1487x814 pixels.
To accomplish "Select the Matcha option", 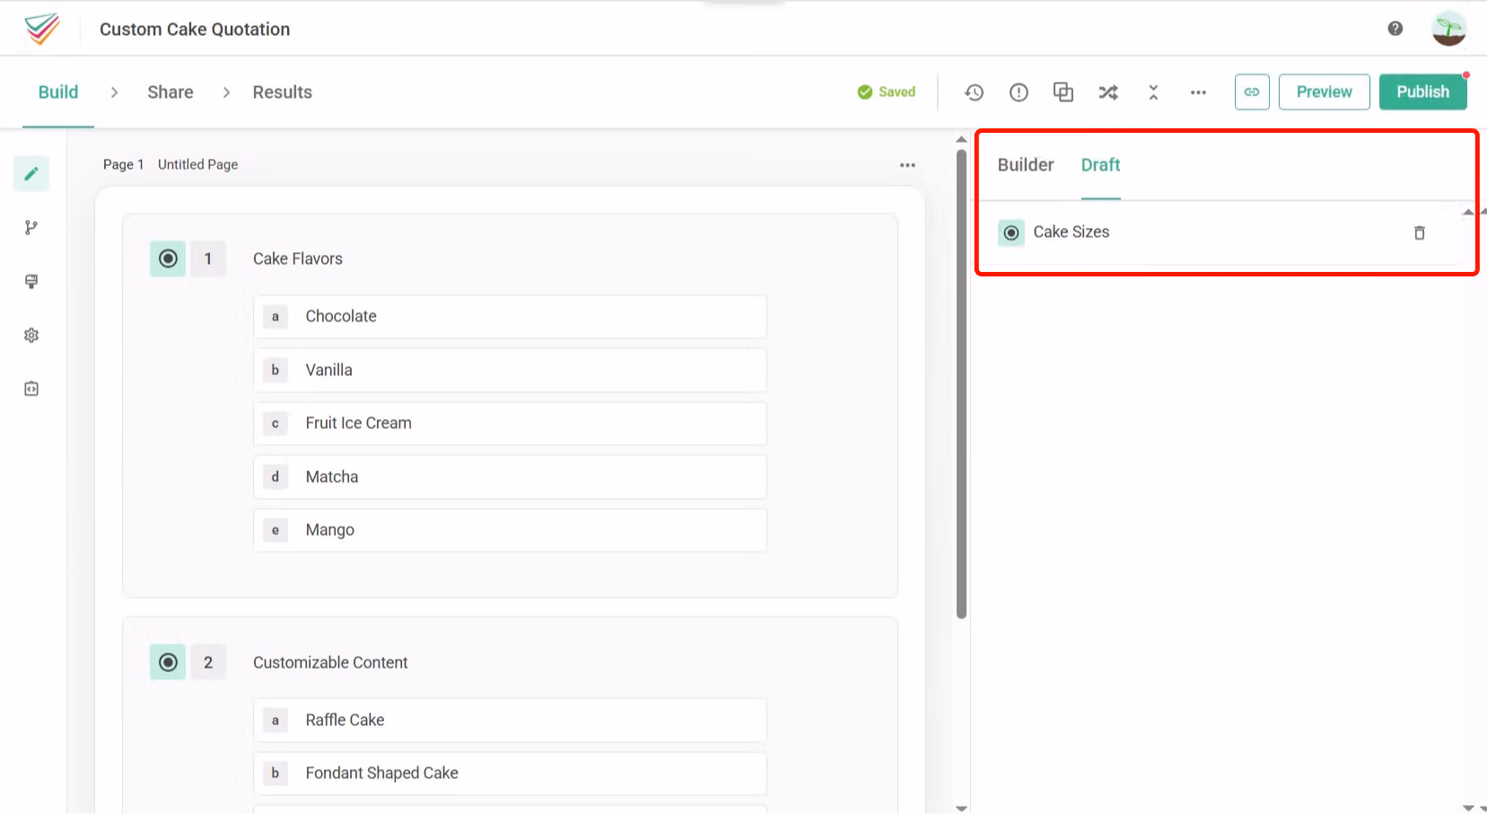I will click(510, 477).
